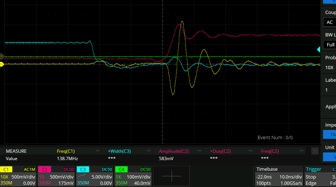This screenshot has width=336, height=187.
Task: Click the Label text field showing 1
Action: [x=329, y=90]
